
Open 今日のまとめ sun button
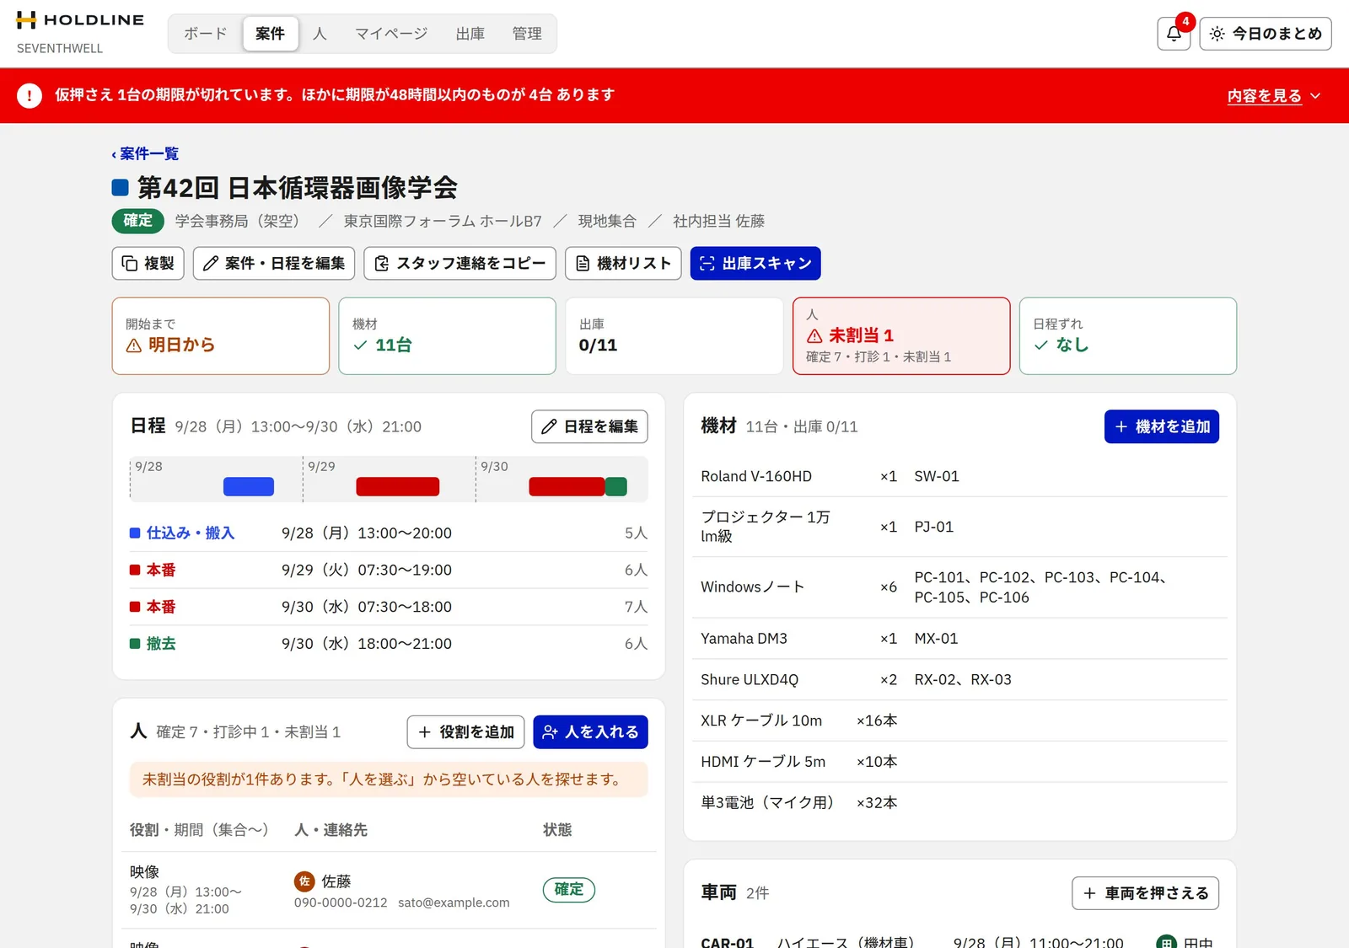(1266, 34)
